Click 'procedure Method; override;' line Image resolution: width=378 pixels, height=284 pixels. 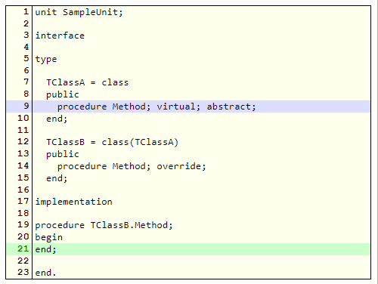coord(132,166)
